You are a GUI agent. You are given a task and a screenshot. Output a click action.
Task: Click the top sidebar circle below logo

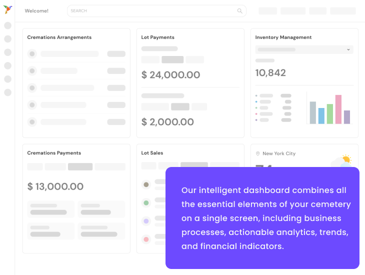click(7, 25)
